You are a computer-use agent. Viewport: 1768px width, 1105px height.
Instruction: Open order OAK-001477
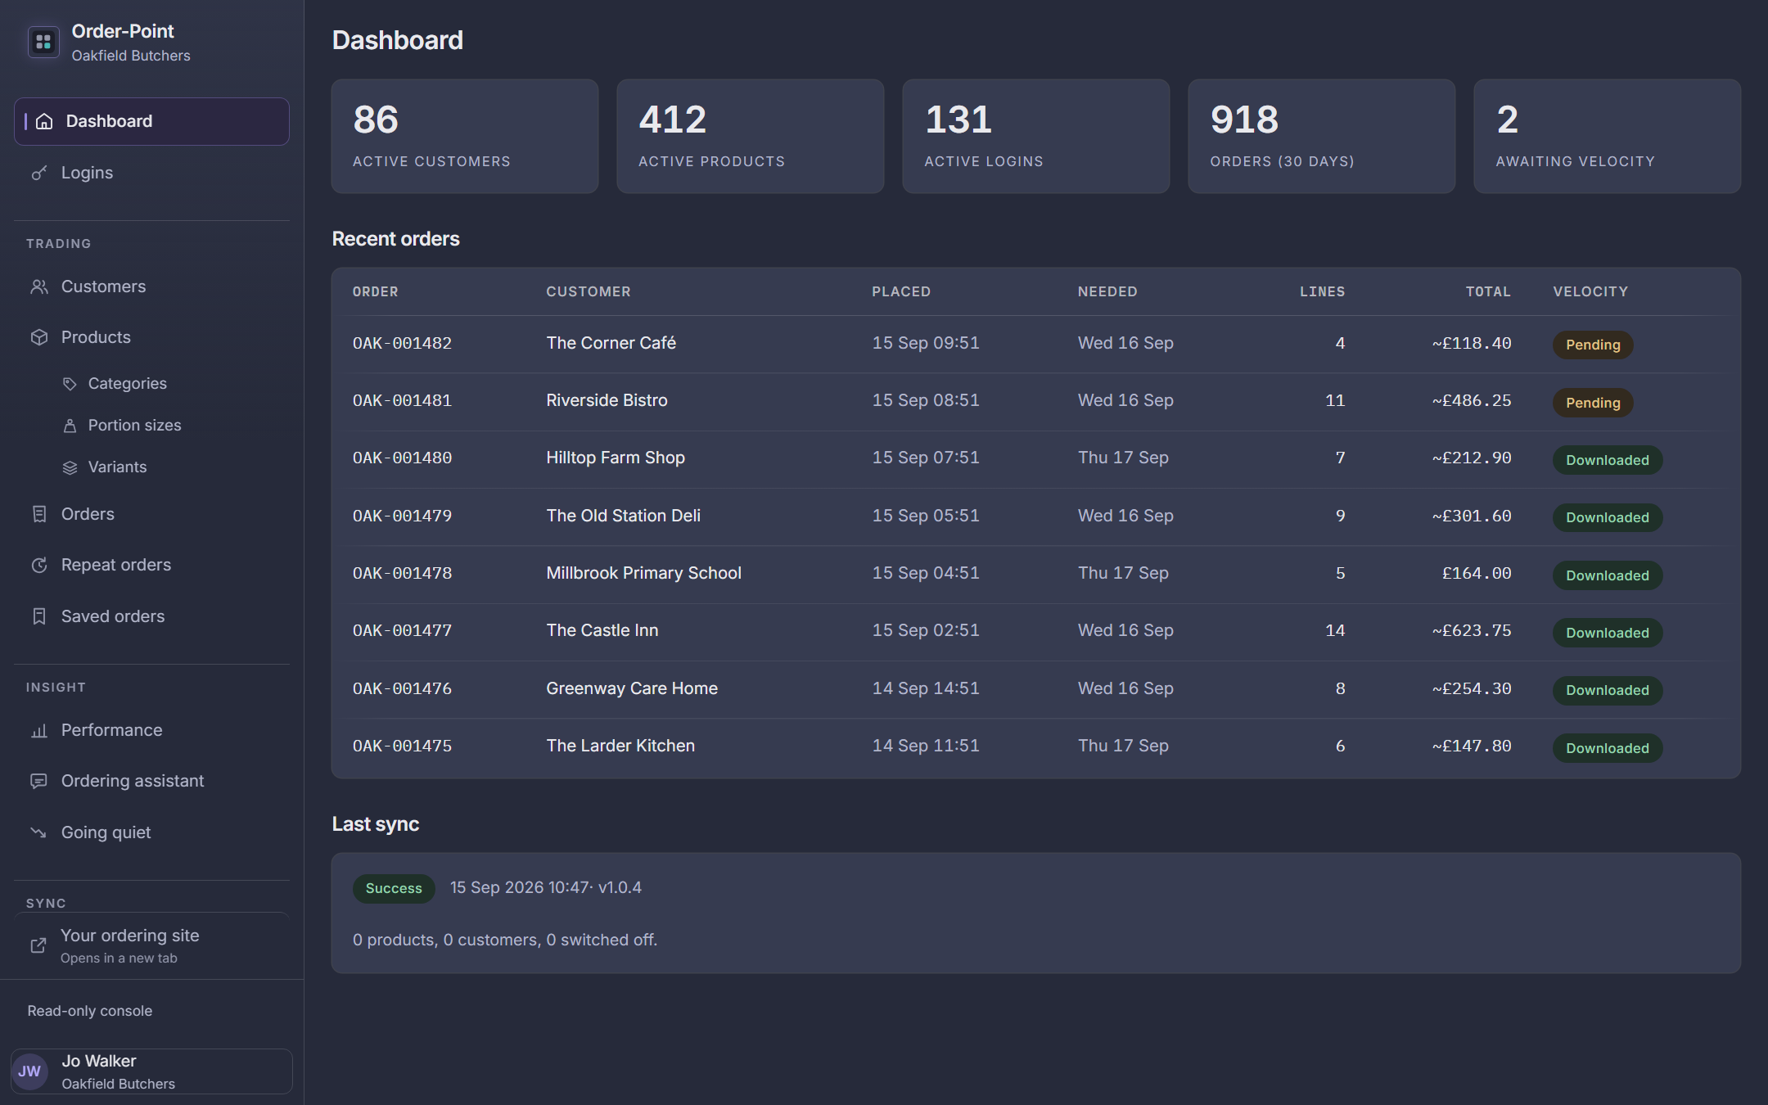(x=402, y=631)
